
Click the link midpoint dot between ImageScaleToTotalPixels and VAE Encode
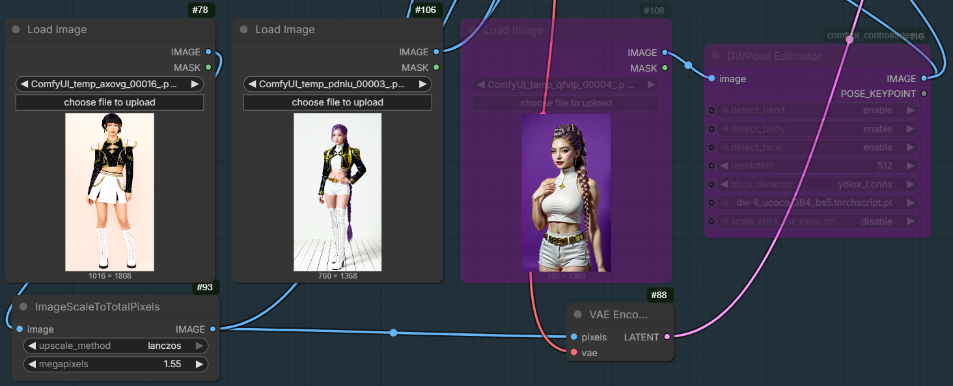pos(393,333)
